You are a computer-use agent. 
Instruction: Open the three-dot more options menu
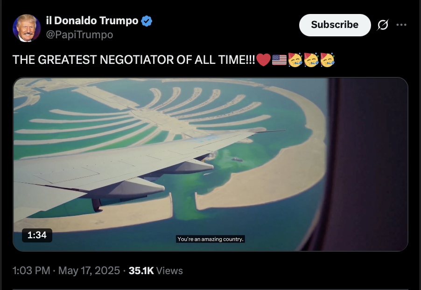tap(401, 25)
